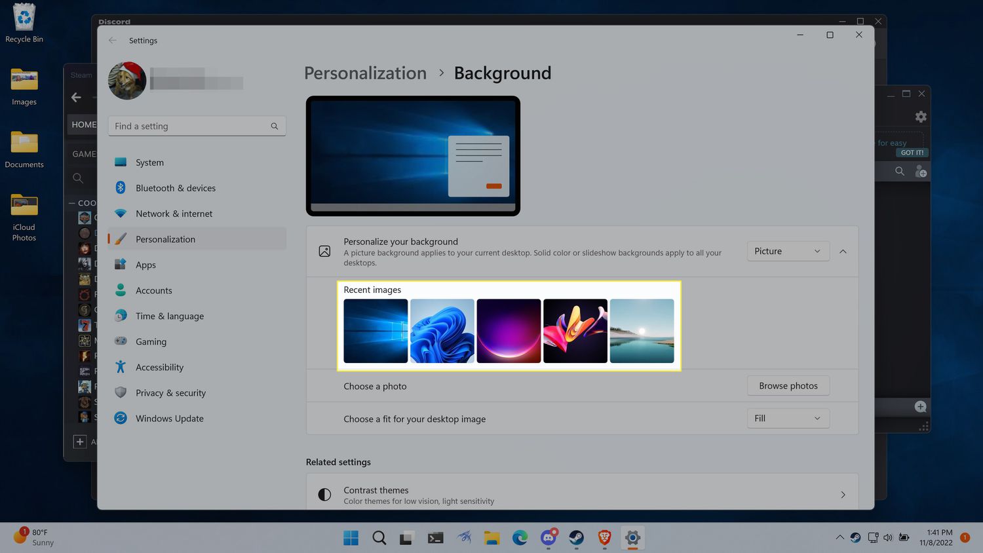Launch Microsoft Edge from the taskbar

coord(520,538)
